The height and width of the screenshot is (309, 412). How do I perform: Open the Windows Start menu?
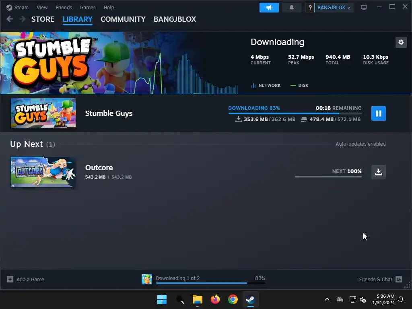[x=162, y=299]
